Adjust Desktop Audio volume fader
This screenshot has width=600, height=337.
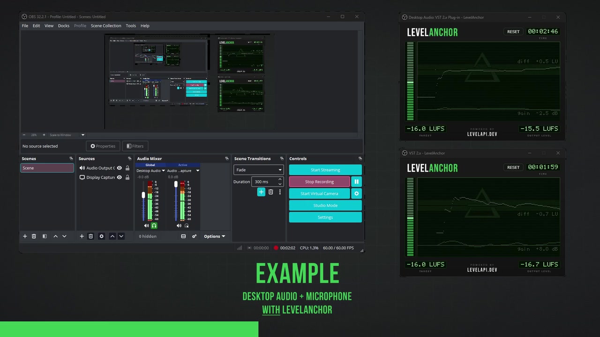pos(143,195)
